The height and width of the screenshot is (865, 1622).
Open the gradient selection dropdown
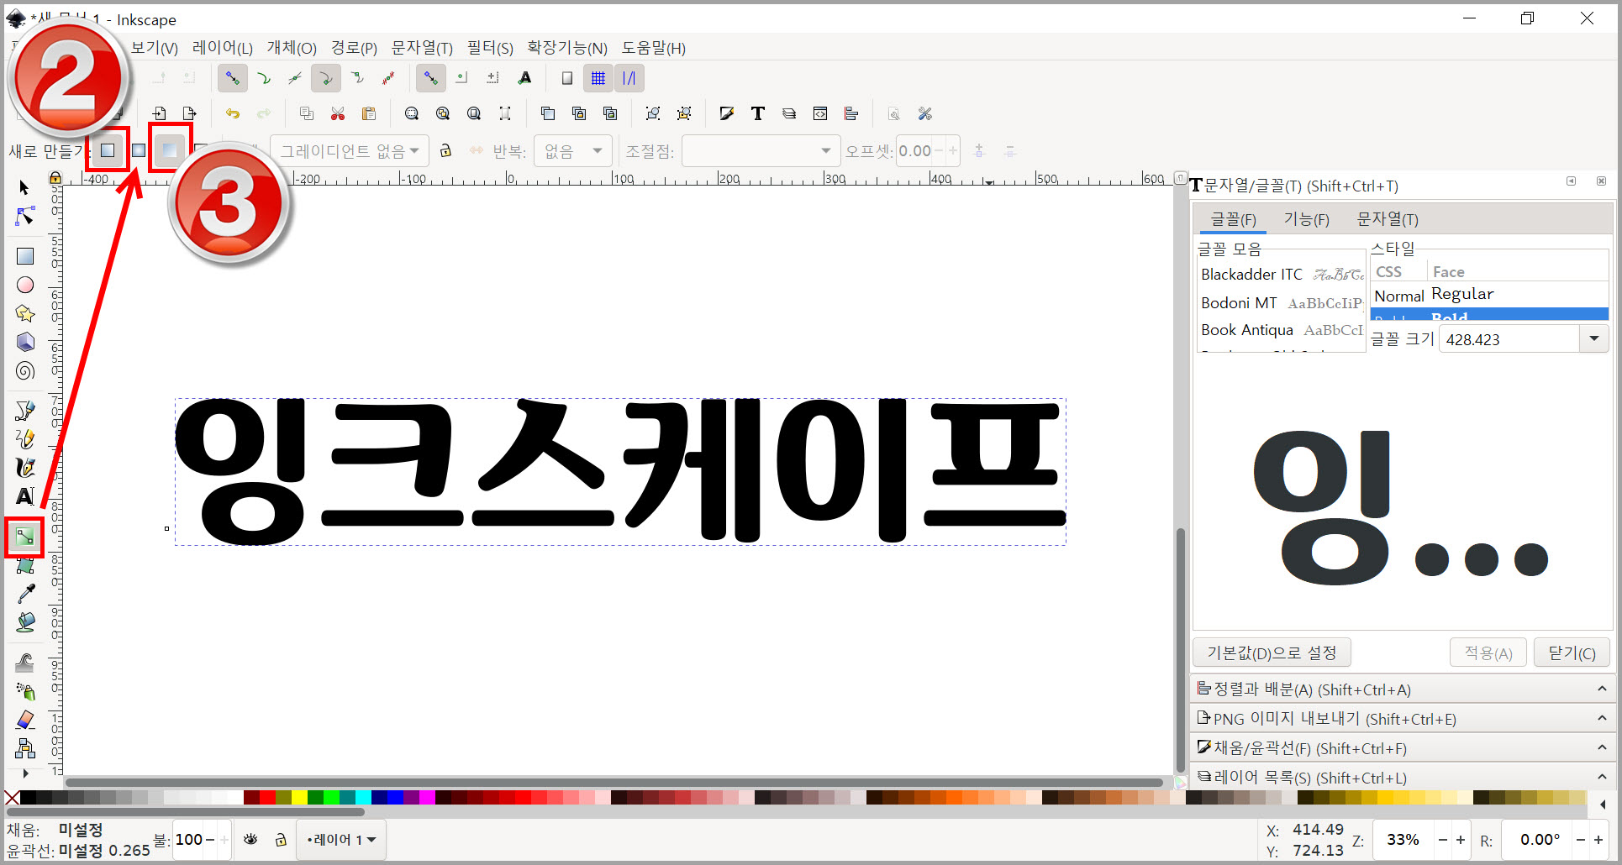pos(350,151)
